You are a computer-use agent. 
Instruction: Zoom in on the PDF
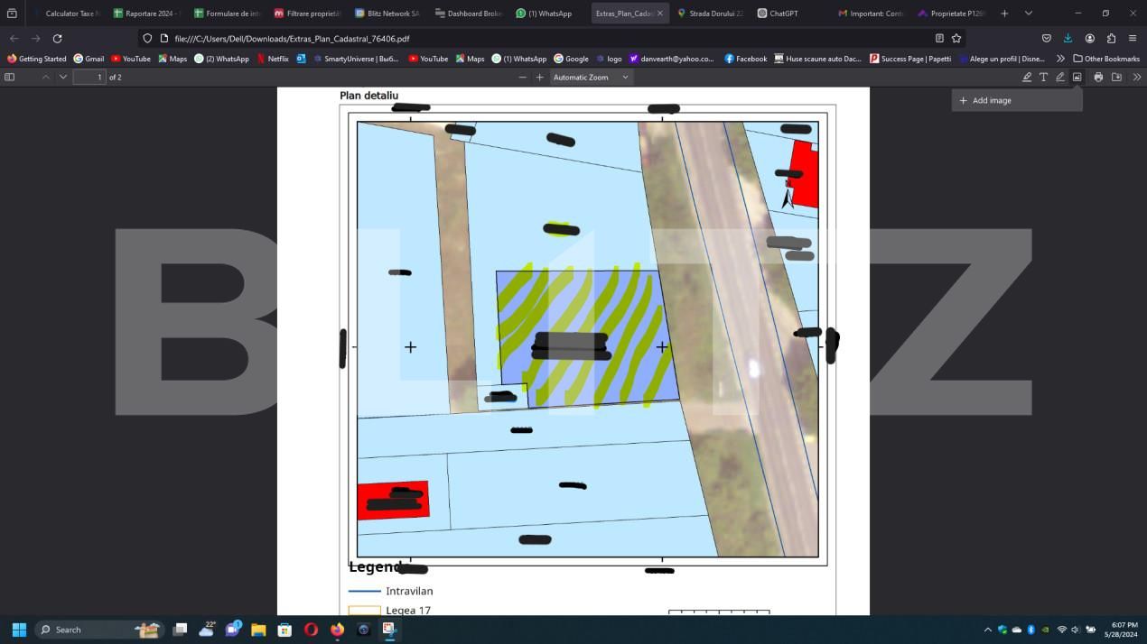pyautogui.click(x=539, y=78)
